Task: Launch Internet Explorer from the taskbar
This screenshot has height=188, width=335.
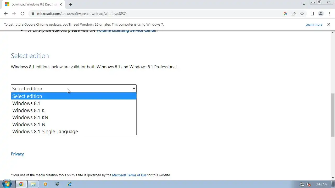Action: (x=70, y=184)
